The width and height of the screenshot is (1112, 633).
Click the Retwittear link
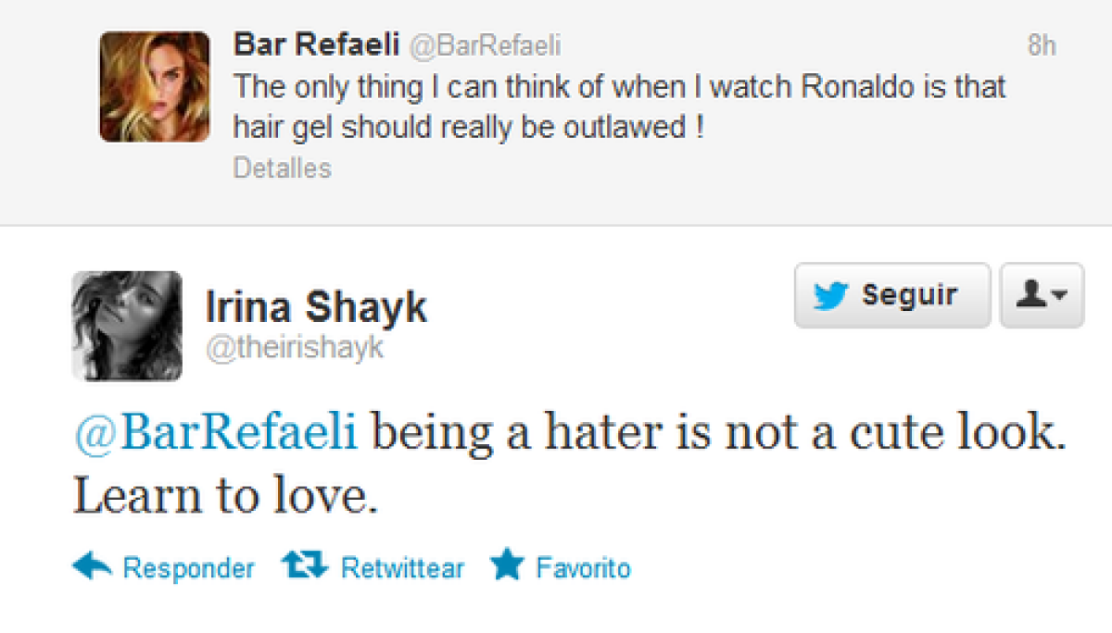coord(402,567)
